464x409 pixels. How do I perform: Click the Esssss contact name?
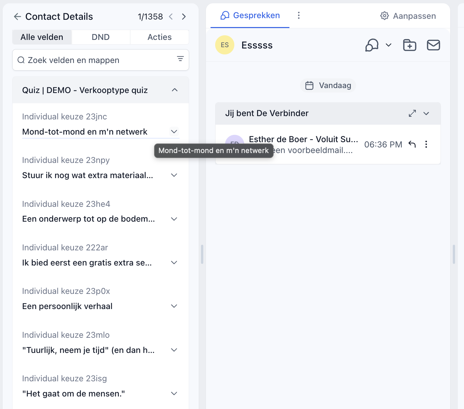pos(257,45)
